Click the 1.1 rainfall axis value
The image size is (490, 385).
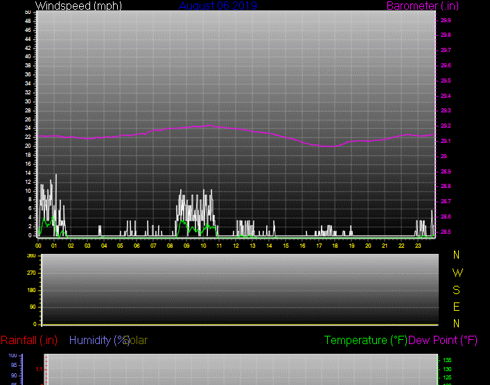(39, 369)
